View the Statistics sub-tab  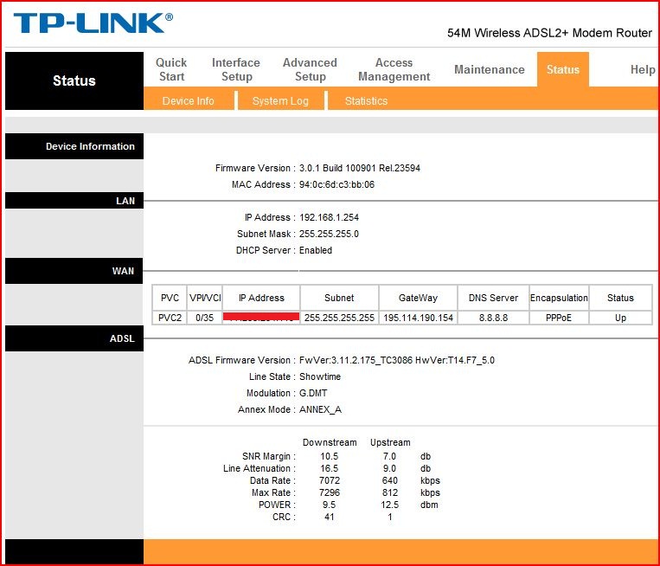point(366,101)
